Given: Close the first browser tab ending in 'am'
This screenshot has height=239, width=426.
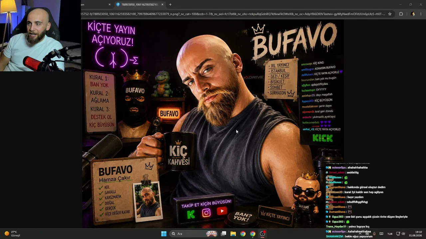Looking at the screenshot, I should 109,5.
